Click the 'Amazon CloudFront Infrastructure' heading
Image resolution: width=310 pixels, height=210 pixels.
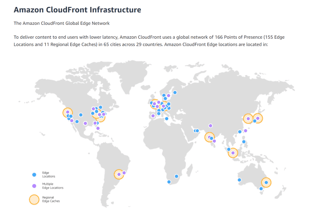click(x=77, y=10)
